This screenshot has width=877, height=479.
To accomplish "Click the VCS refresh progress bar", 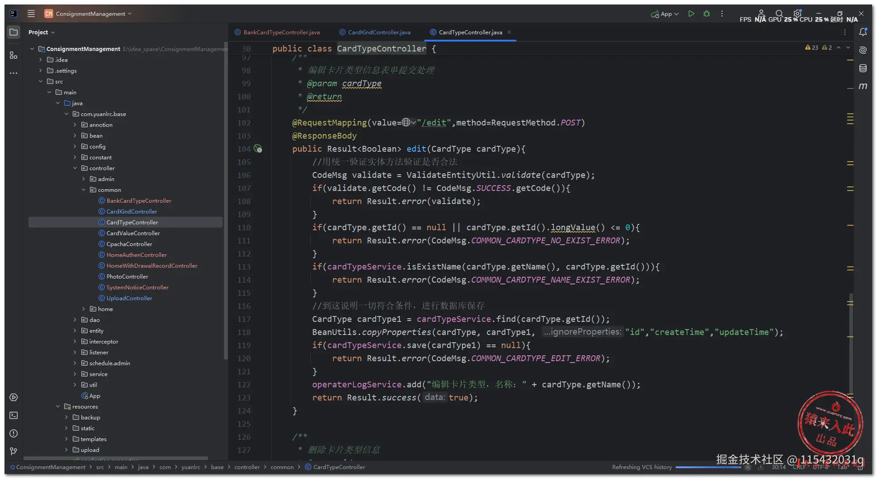I will coord(708,467).
